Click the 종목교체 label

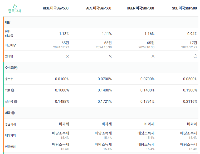[x=15, y=11]
